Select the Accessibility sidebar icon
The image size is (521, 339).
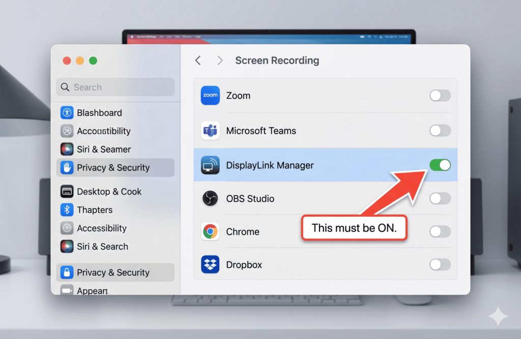67,228
